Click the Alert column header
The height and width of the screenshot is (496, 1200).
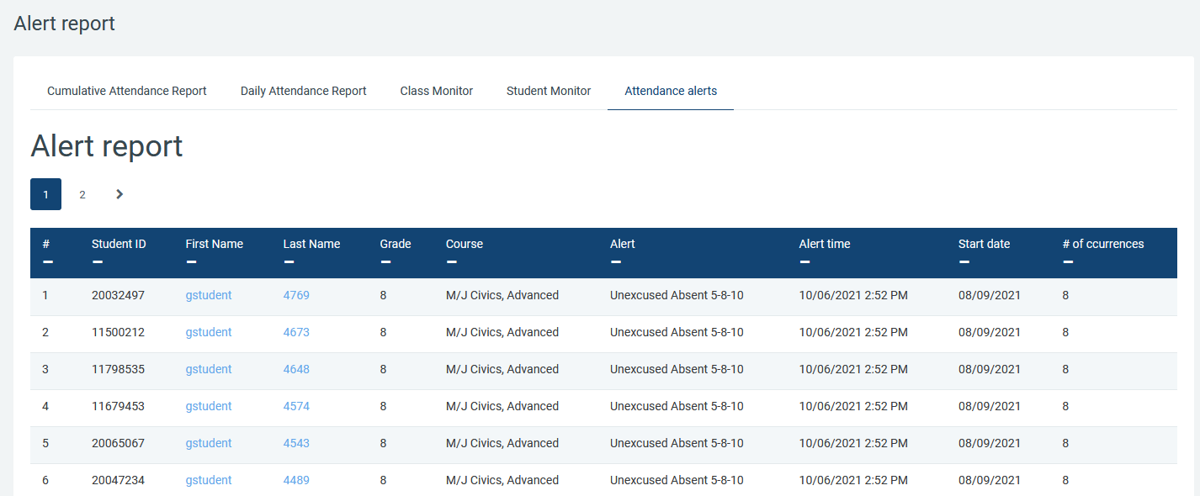click(x=623, y=244)
